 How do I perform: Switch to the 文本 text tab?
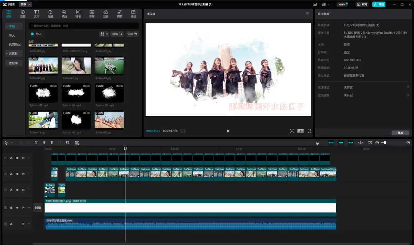(x=36, y=14)
